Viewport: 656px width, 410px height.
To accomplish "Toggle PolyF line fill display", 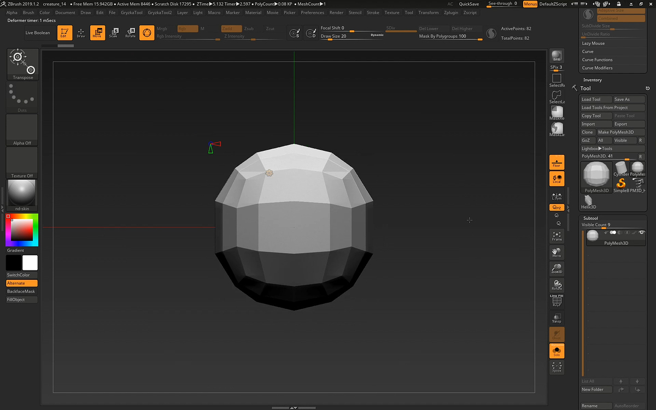I will tap(557, 301).
